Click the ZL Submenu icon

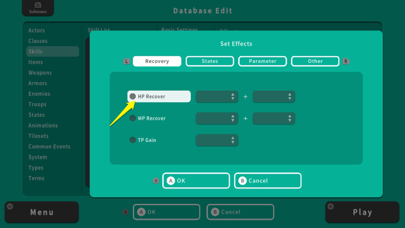[x=38, y=8]
